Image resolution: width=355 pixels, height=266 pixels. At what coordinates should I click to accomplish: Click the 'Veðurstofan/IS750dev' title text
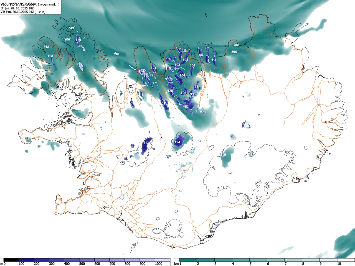(x=19, y=4)
